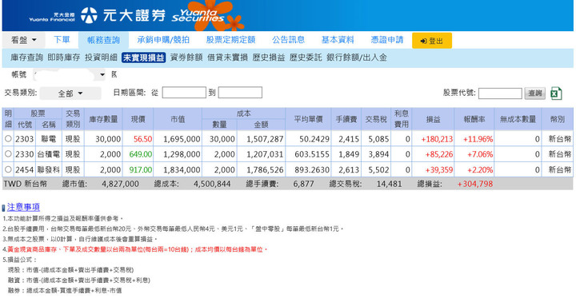Screen dimensions: 576x298
Task: Focus the date range 到 end field
Action: [x=240, y=93]
